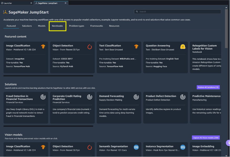This screenshot has width=230, height=157.
Task: Click TensorFlow icon on Text Classification card
Action: coord(136,47)
